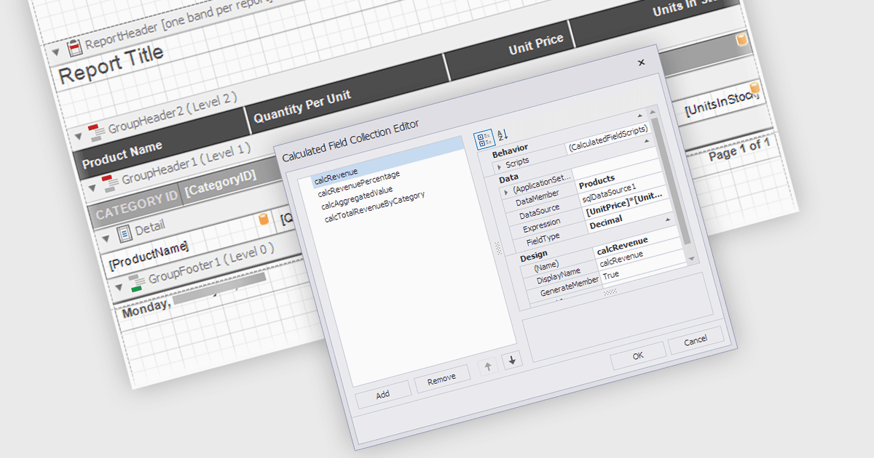
Task: Select the FieldType property label
Action: (543, 241)
